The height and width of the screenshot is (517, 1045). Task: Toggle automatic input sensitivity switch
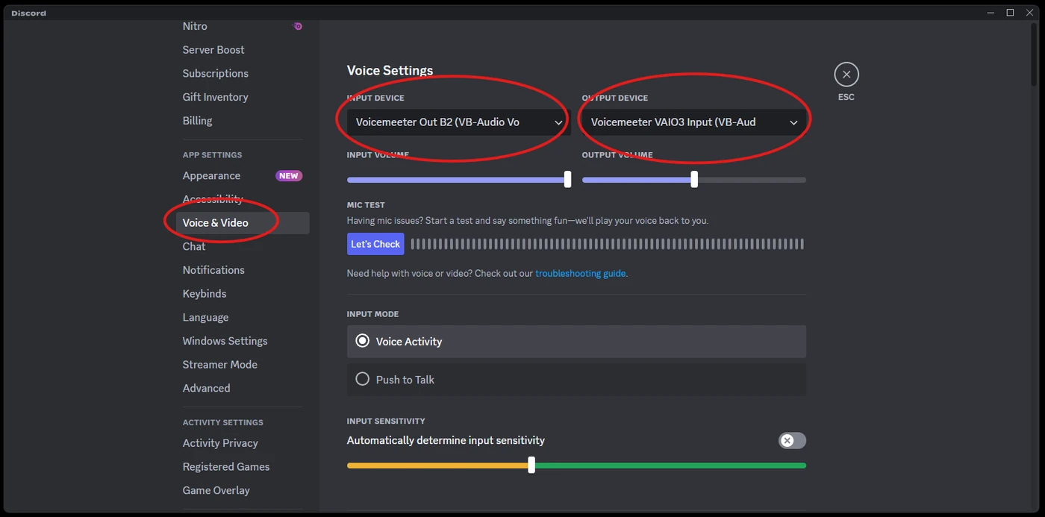[792, 441]
